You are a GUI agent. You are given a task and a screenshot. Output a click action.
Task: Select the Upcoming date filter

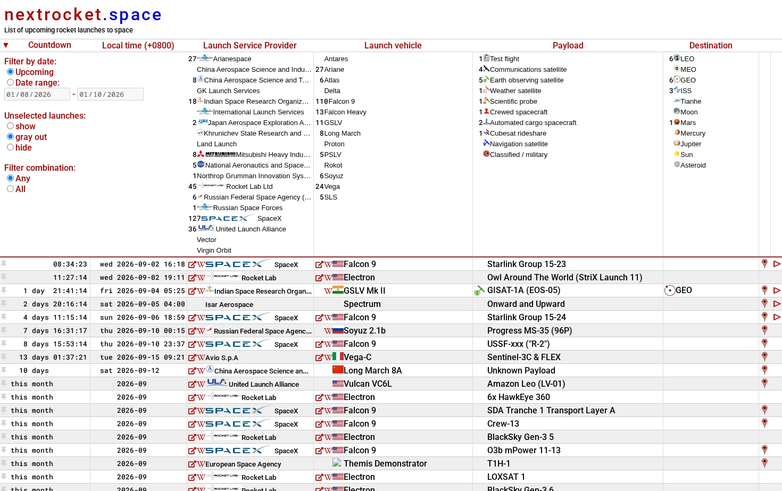point(10,72)
